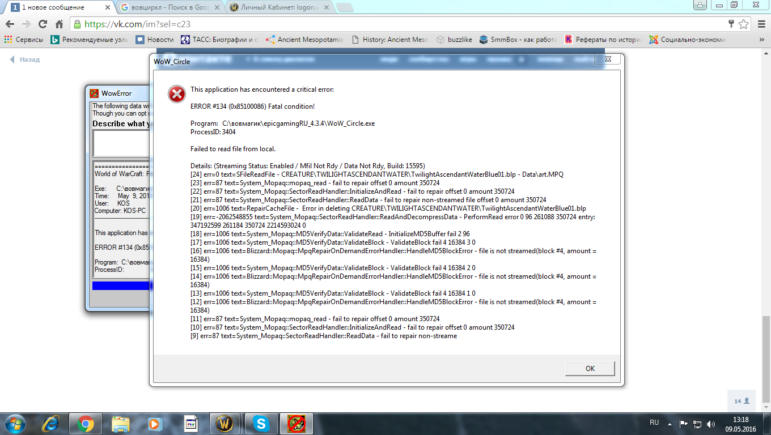Image resolution: width=771 pixels, height=435 pixels.
Task: Launch World of Warcraft from the taskbar
Action: [225, 423]
